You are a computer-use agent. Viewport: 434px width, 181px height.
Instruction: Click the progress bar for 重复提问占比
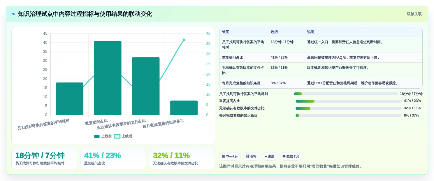(x=349, y=101)
